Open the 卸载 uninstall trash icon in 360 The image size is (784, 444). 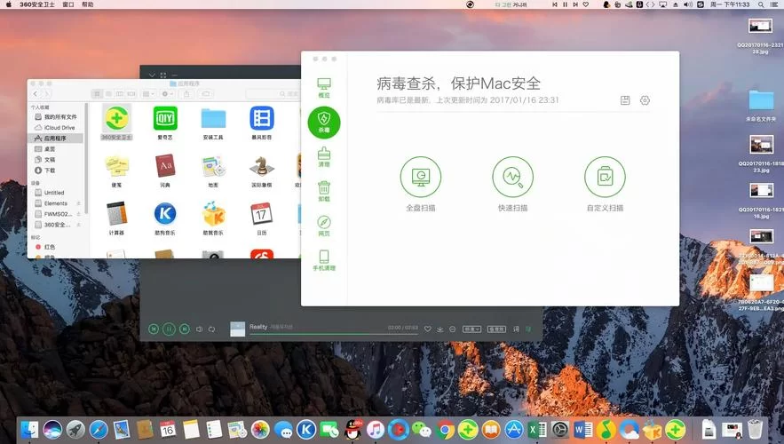pyautogui.click(x=324, y=192)
